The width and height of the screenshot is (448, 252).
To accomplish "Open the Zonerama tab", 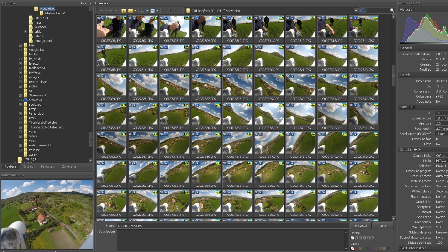I will pos(69,166).
